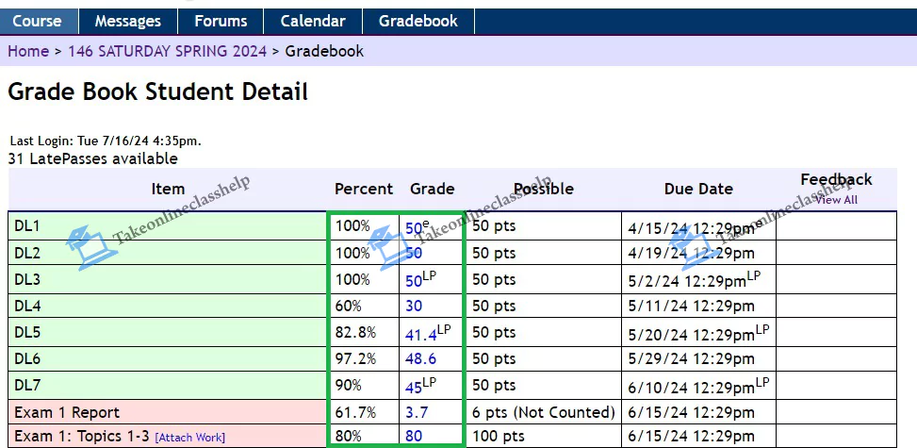The height and width of the screenshot is (448, 917).
Task: Click the 5/29/24 12:29pm due date
Action: tap(691, 359)
